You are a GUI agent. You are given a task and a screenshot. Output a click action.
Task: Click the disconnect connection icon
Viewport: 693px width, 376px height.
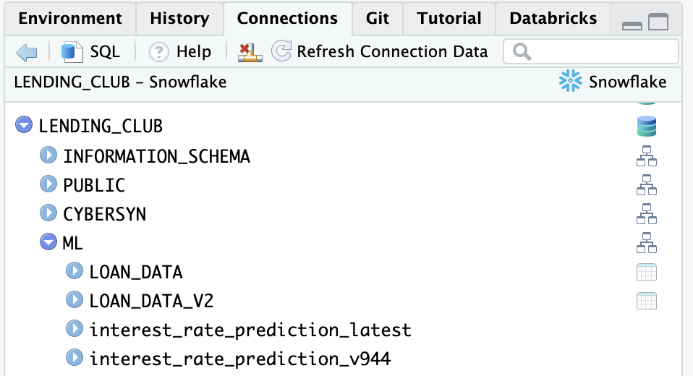pyautogui.click(x=250, y=52)
